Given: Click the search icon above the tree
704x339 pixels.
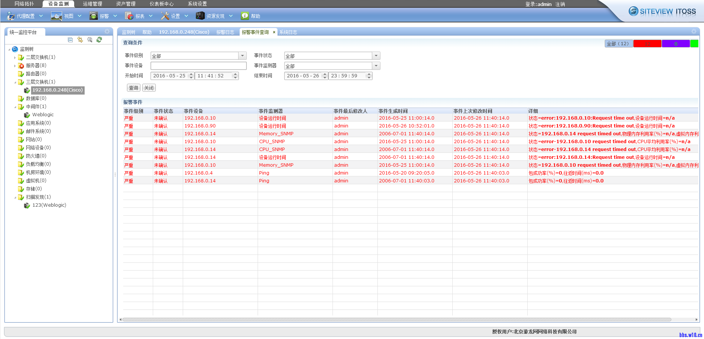Looking at the screenshot, I should [89, 40].
